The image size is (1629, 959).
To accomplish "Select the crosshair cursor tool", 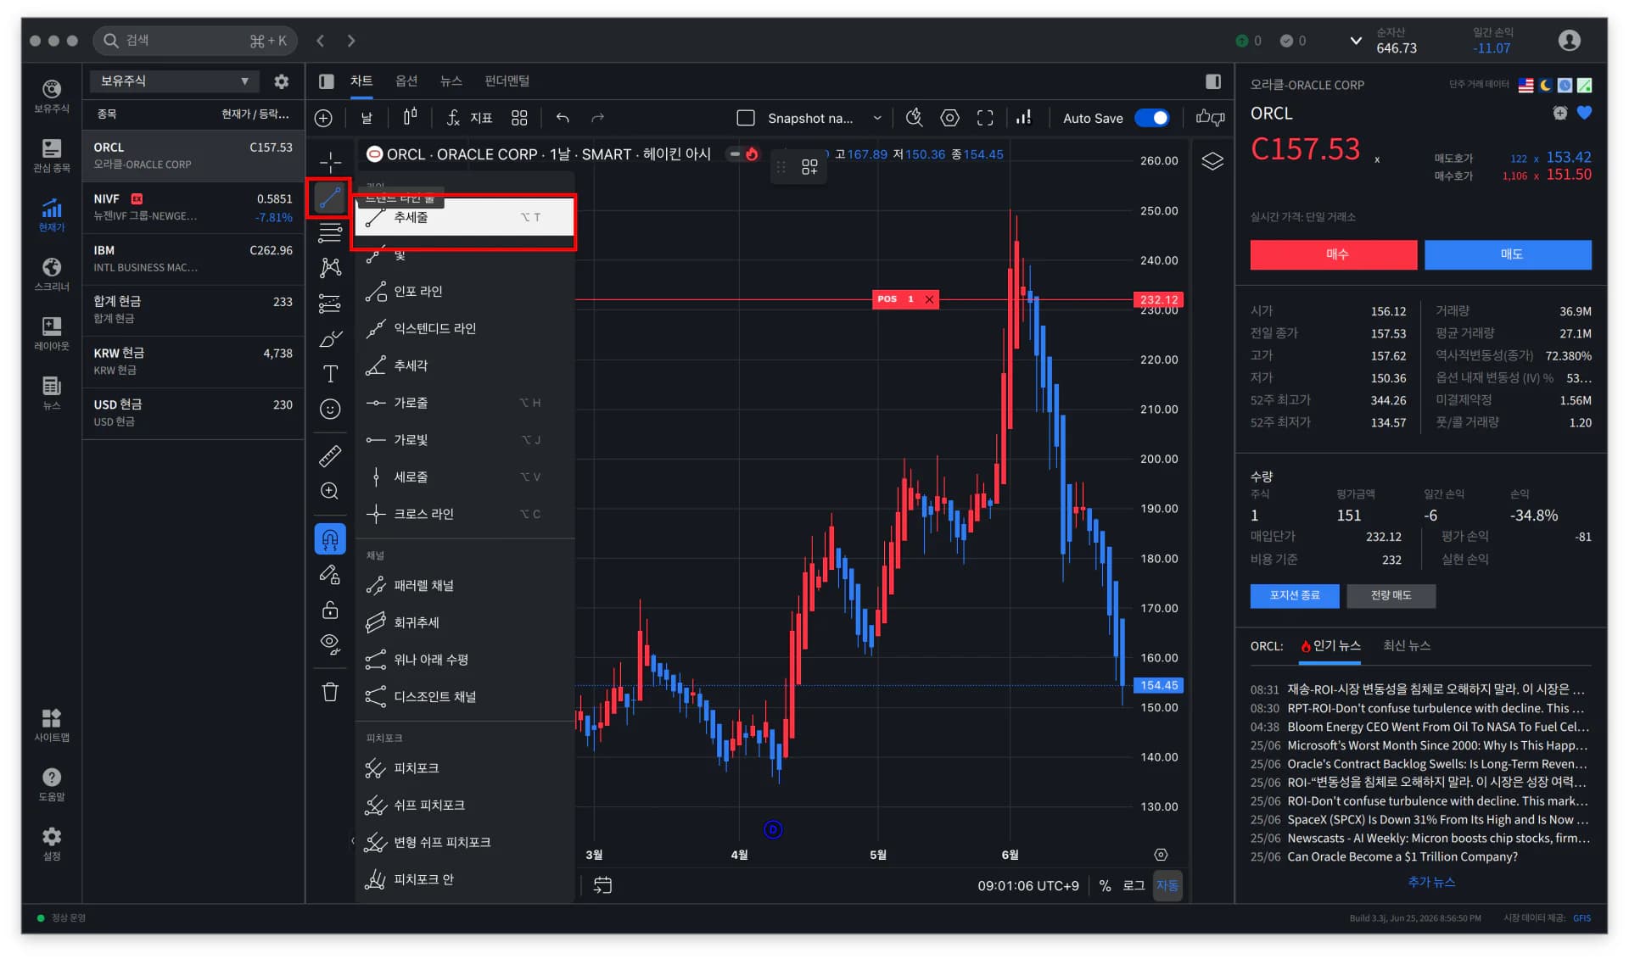I will [x=330, y=161].
